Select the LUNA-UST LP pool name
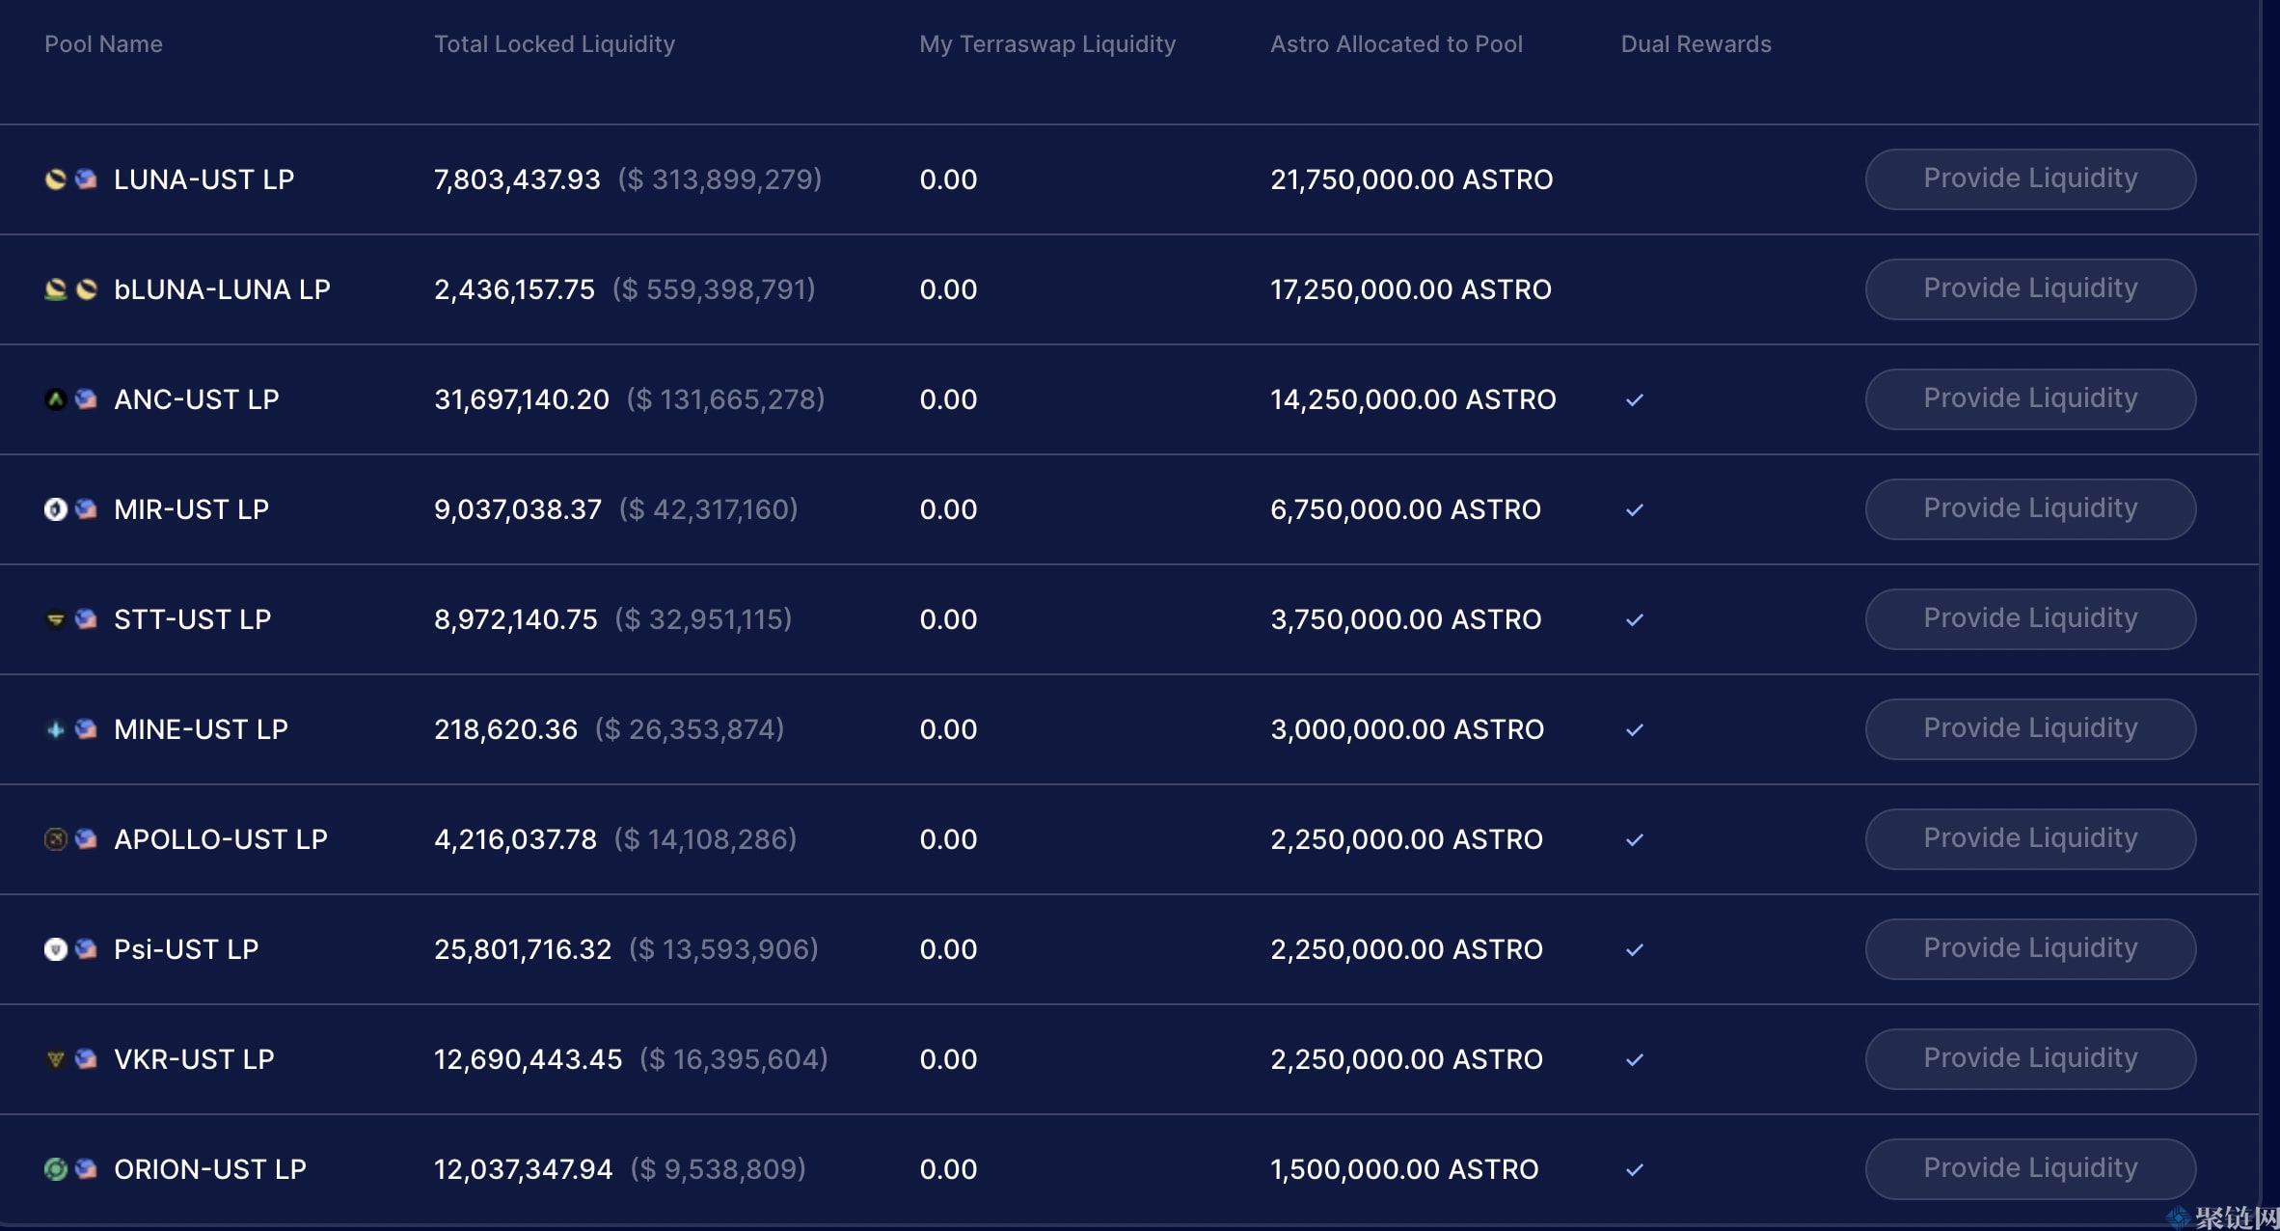Viewport: 2280px width, 1231px height. click(204, 179)
